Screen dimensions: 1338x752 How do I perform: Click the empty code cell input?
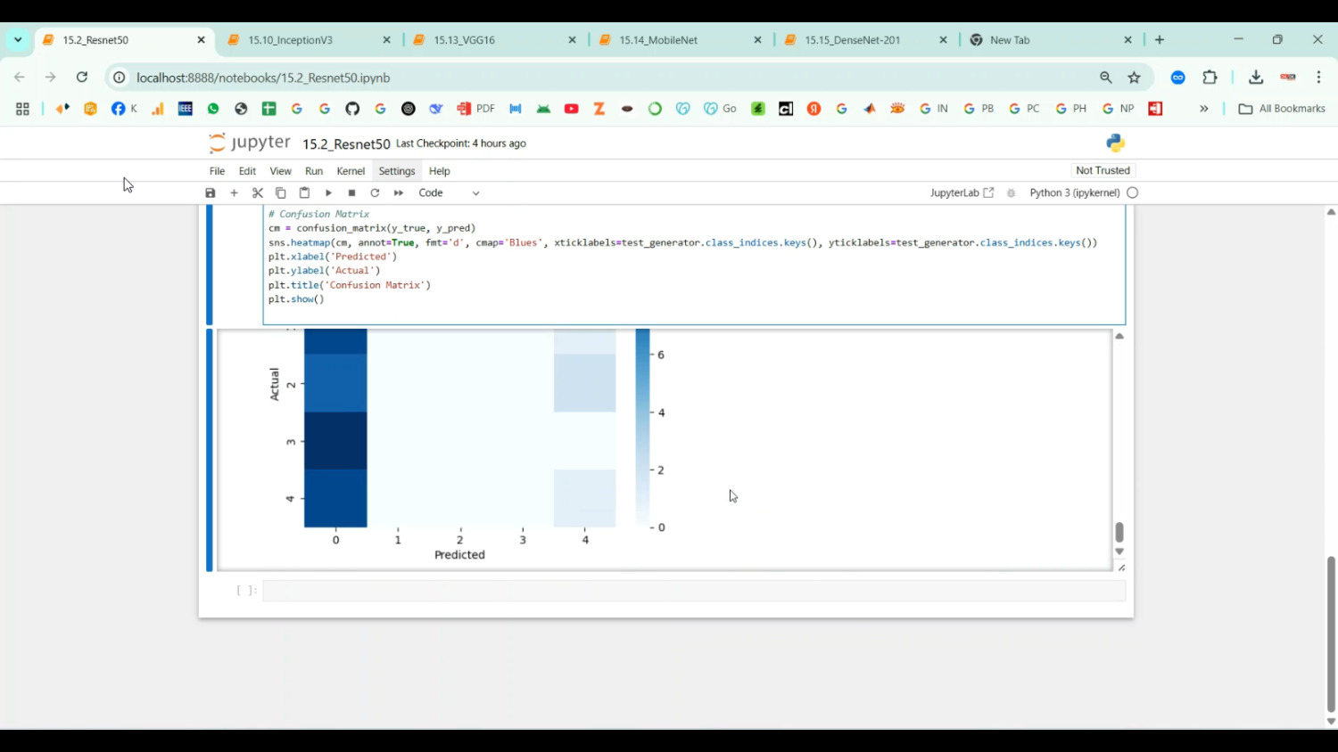tap(693, 591)
